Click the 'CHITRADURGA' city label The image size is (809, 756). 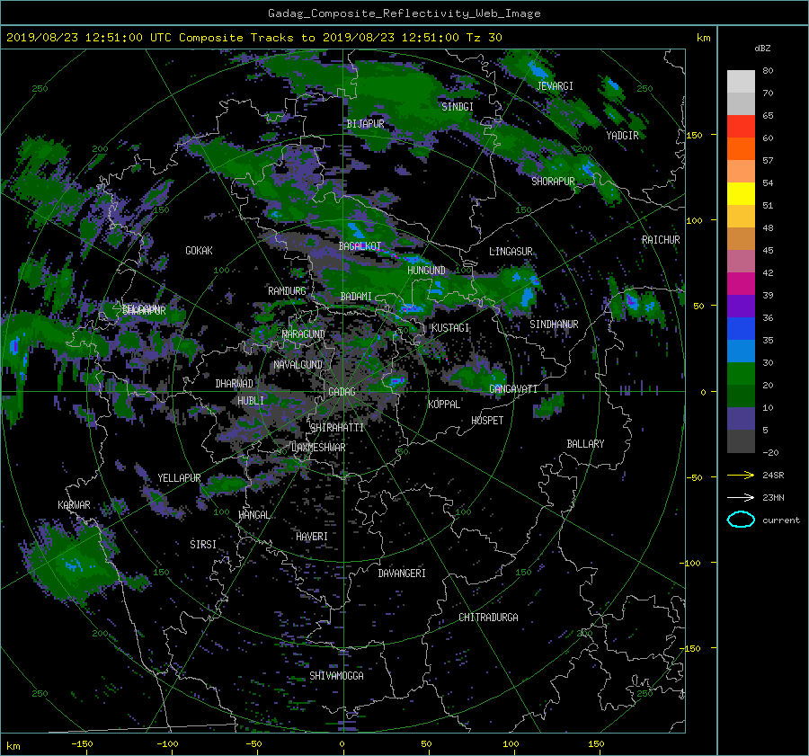click(488, 618)
